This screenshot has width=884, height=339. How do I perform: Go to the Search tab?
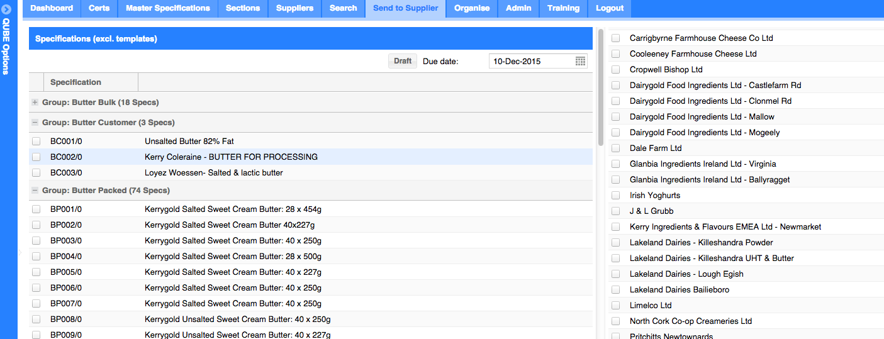click(x=343, y=8)
